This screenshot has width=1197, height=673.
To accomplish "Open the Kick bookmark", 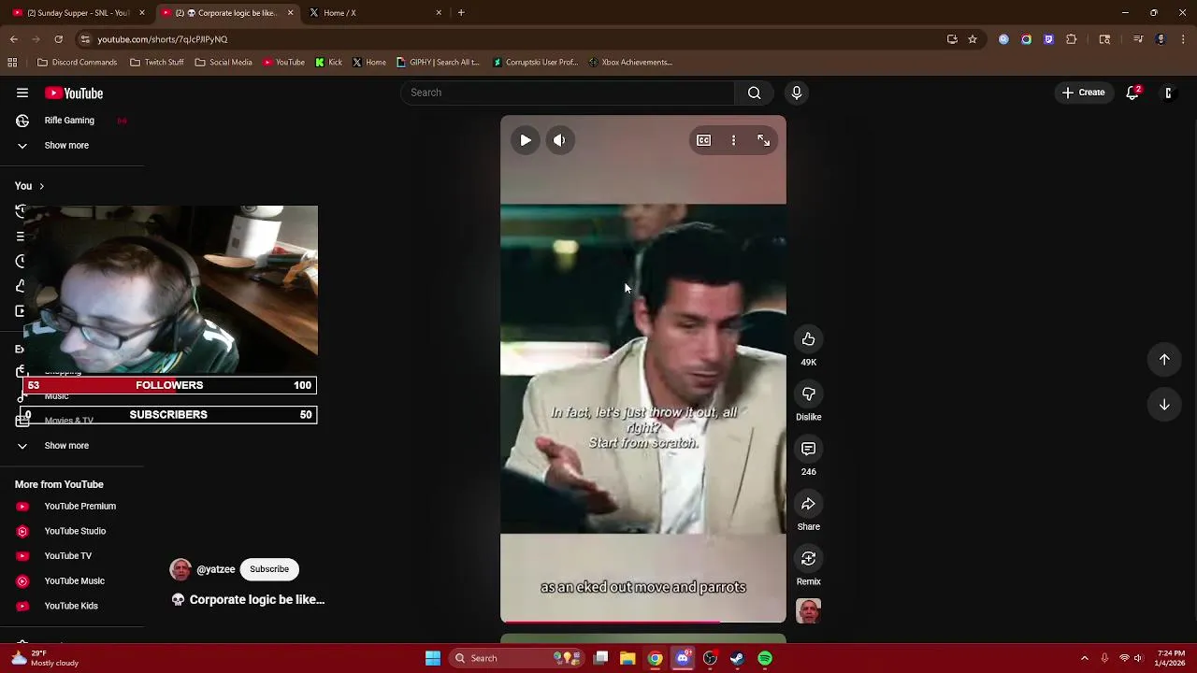I will 328,63.
